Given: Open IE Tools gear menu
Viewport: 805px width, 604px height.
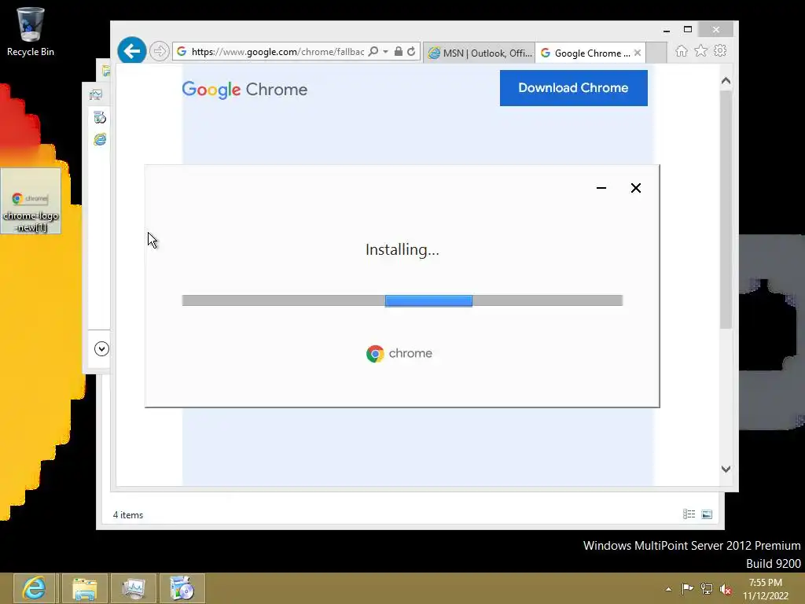Looking at the screenshot, I should pyautogui.click(x=720, y=51).
